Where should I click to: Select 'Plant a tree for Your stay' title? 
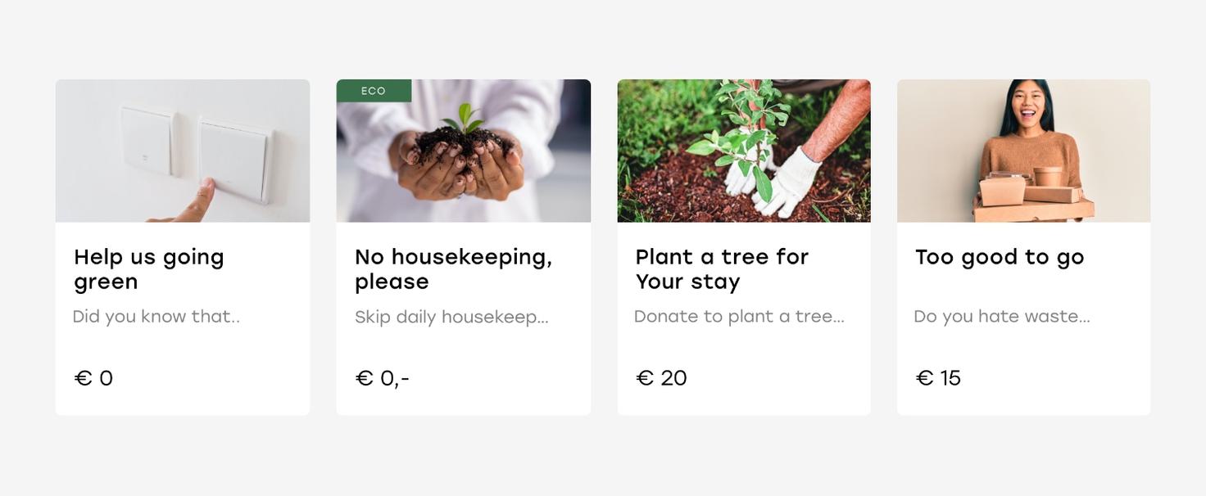coord(722,268)
